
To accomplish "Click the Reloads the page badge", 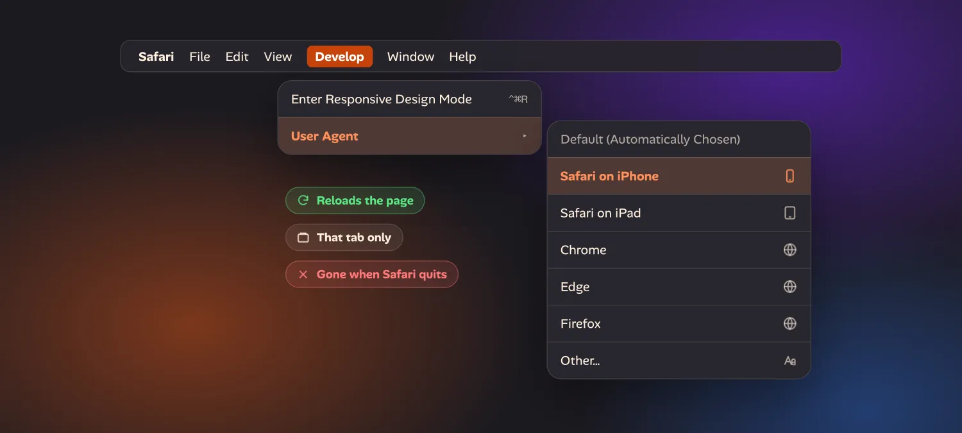I will (x=355, y=201).
